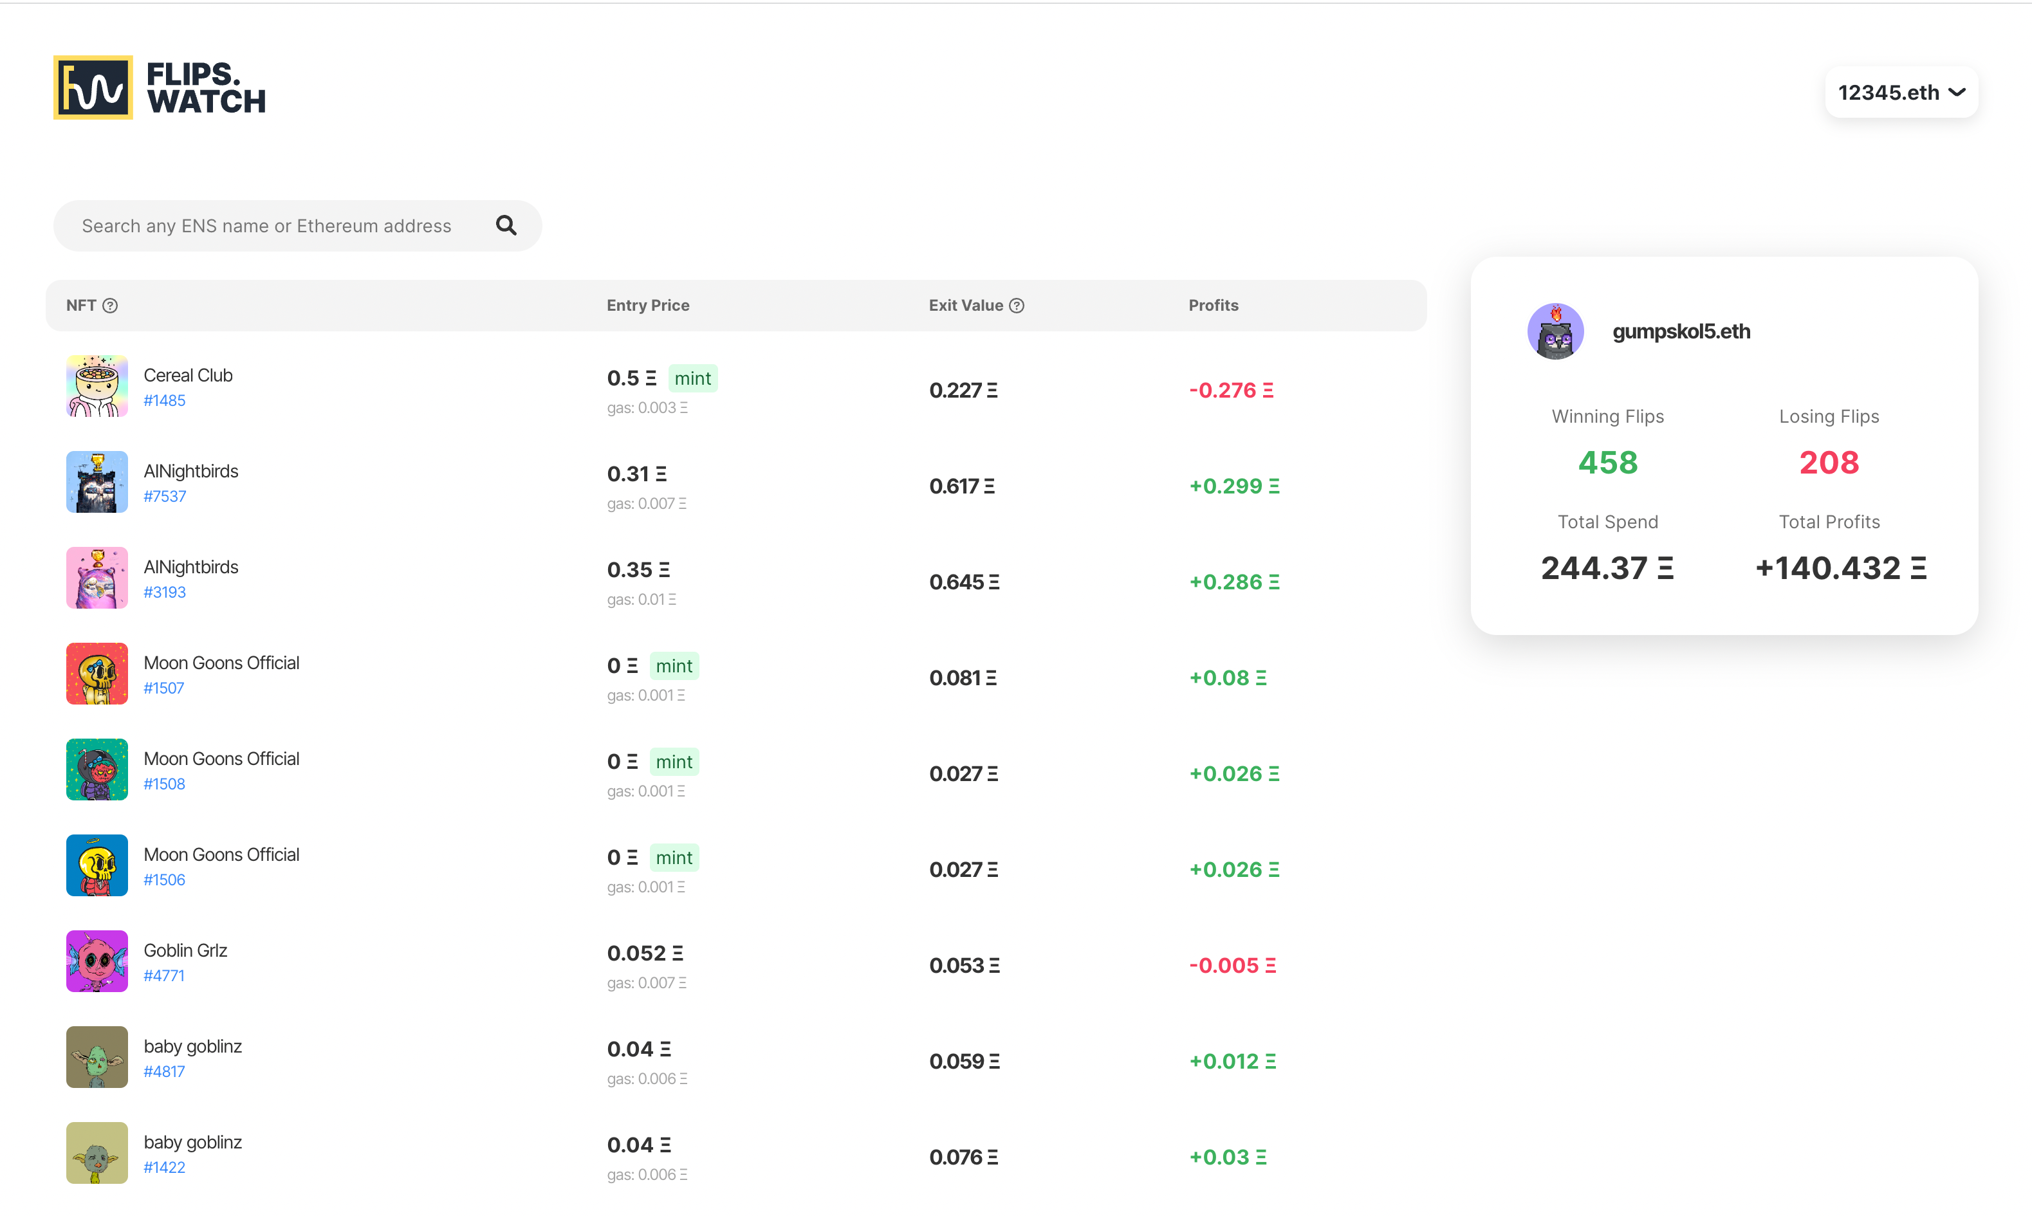Click the Profits column header
The image size is (2032, 1216).
coord(1214,306)
